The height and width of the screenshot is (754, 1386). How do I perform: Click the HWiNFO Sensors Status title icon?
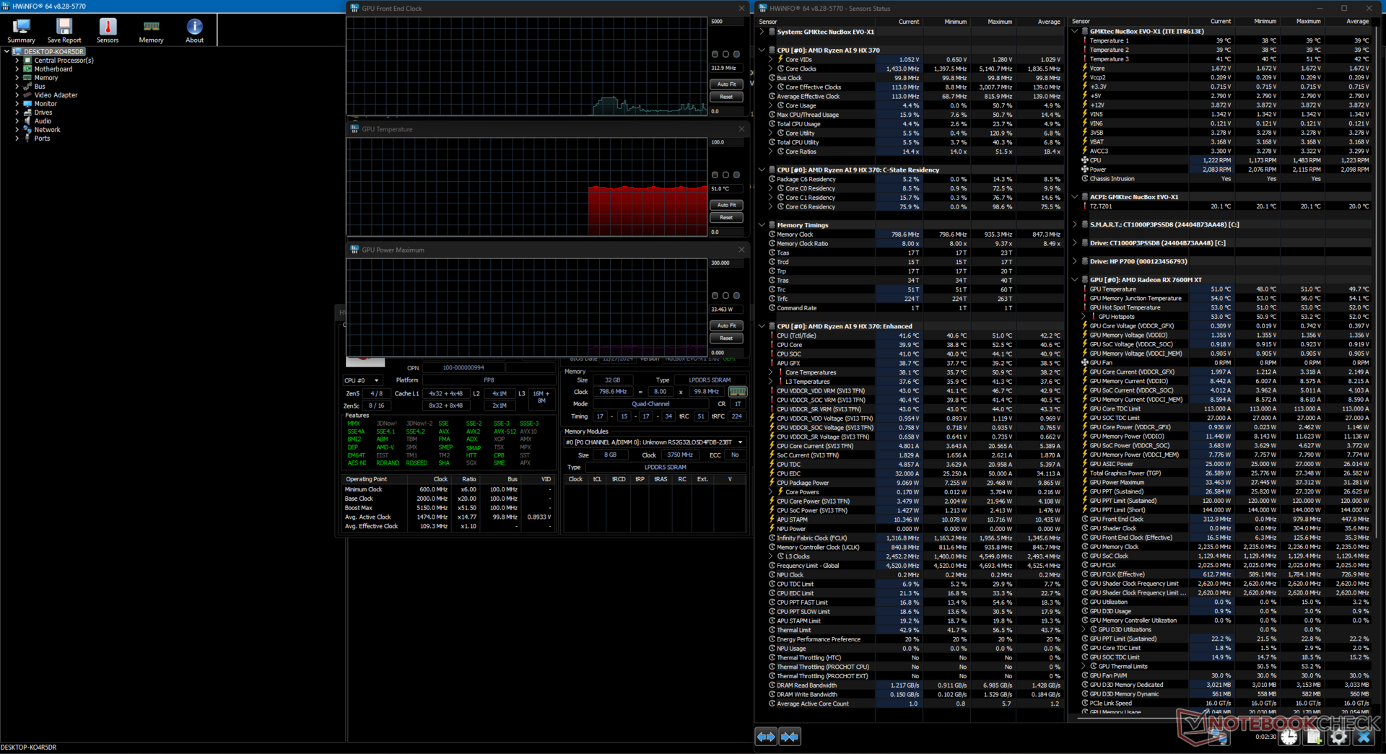pyautogui.click(x=763, y=9)
